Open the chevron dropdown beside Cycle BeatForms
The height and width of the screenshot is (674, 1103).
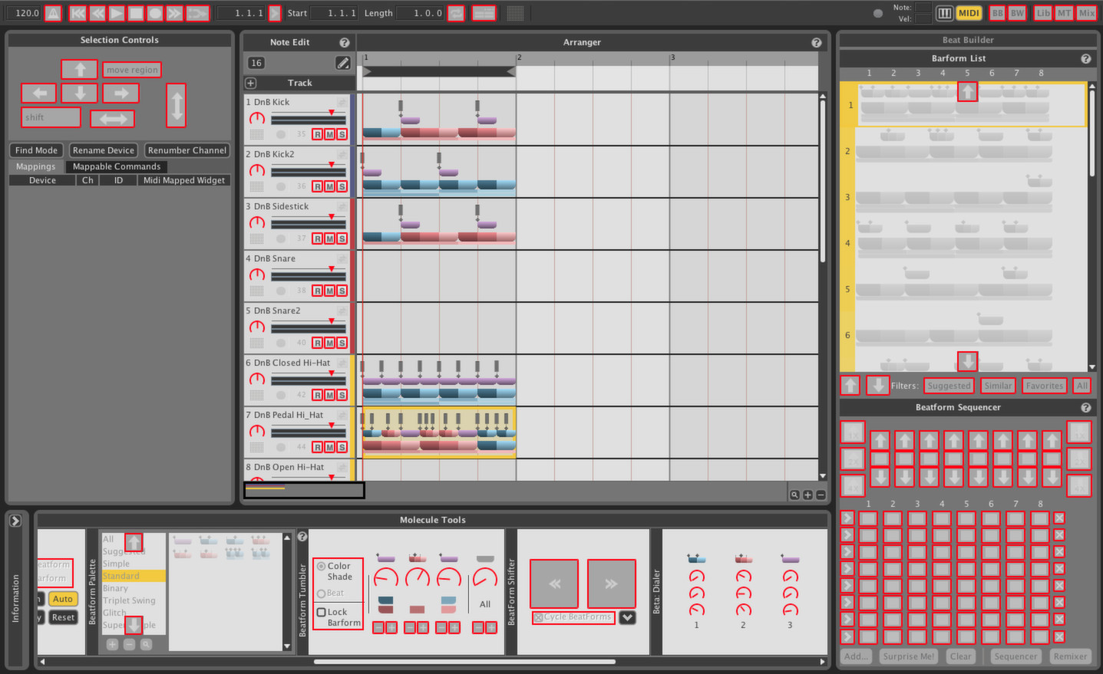[627, 617]
